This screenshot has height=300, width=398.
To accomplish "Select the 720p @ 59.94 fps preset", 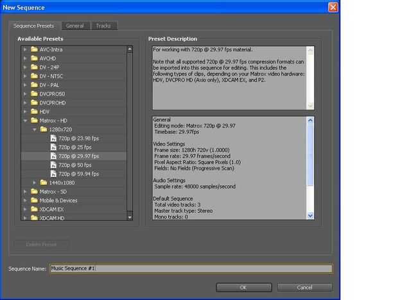I will [x=79, y=174].
